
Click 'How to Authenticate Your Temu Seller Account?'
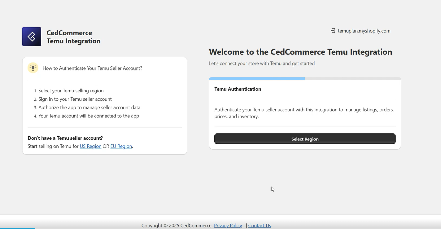click(92, 68)
